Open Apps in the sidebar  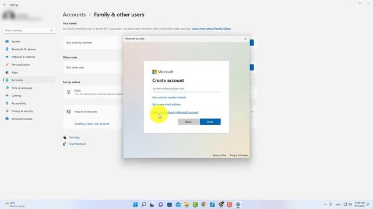29,73
